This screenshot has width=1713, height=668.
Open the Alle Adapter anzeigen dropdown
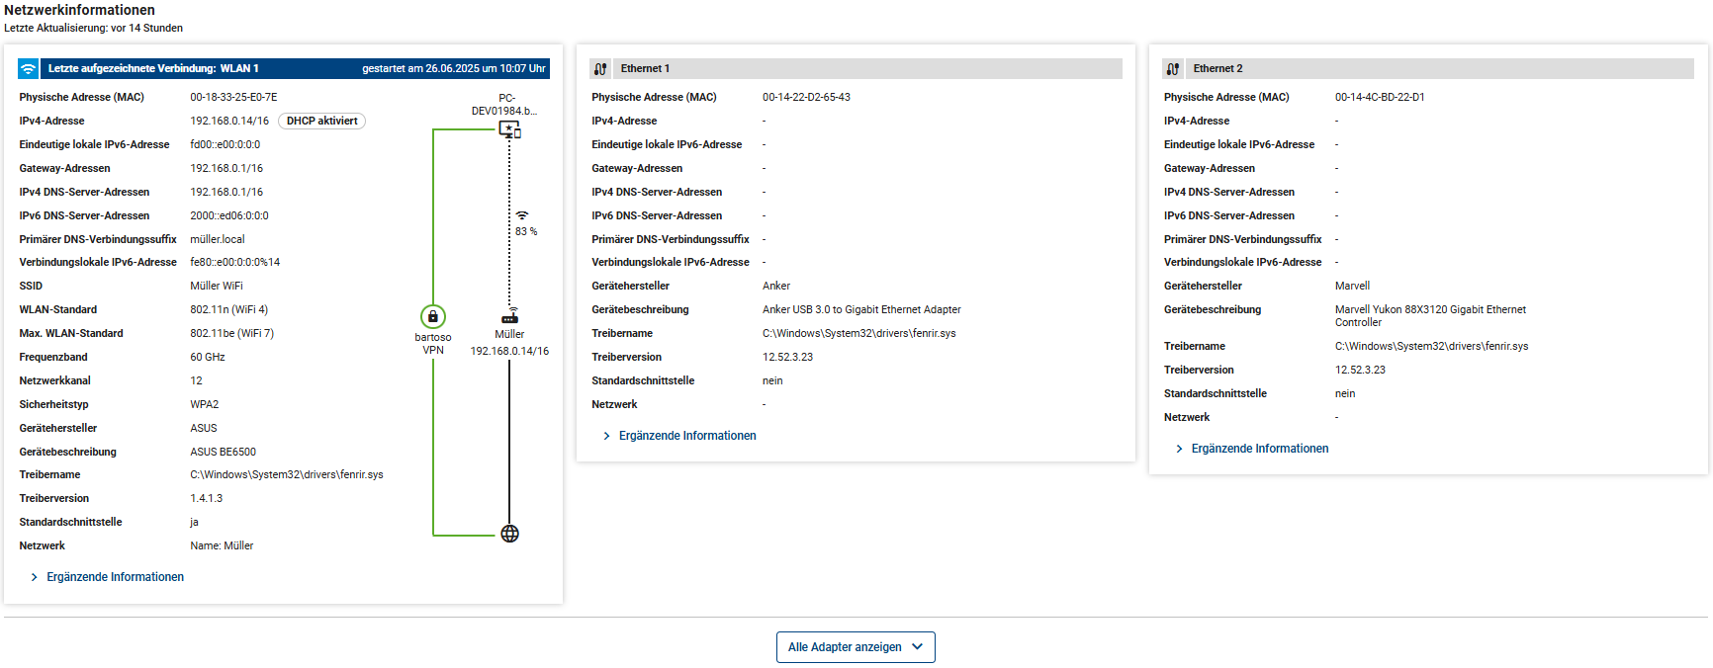click(856, 647)
